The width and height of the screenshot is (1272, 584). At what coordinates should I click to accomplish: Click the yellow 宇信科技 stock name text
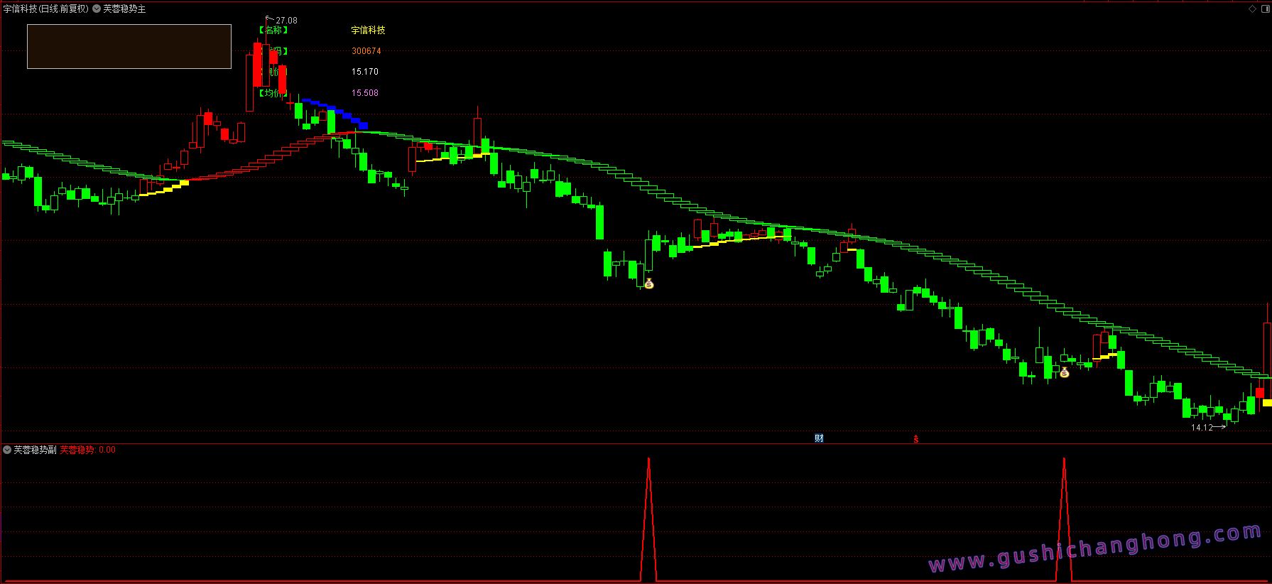pos(369,30)
